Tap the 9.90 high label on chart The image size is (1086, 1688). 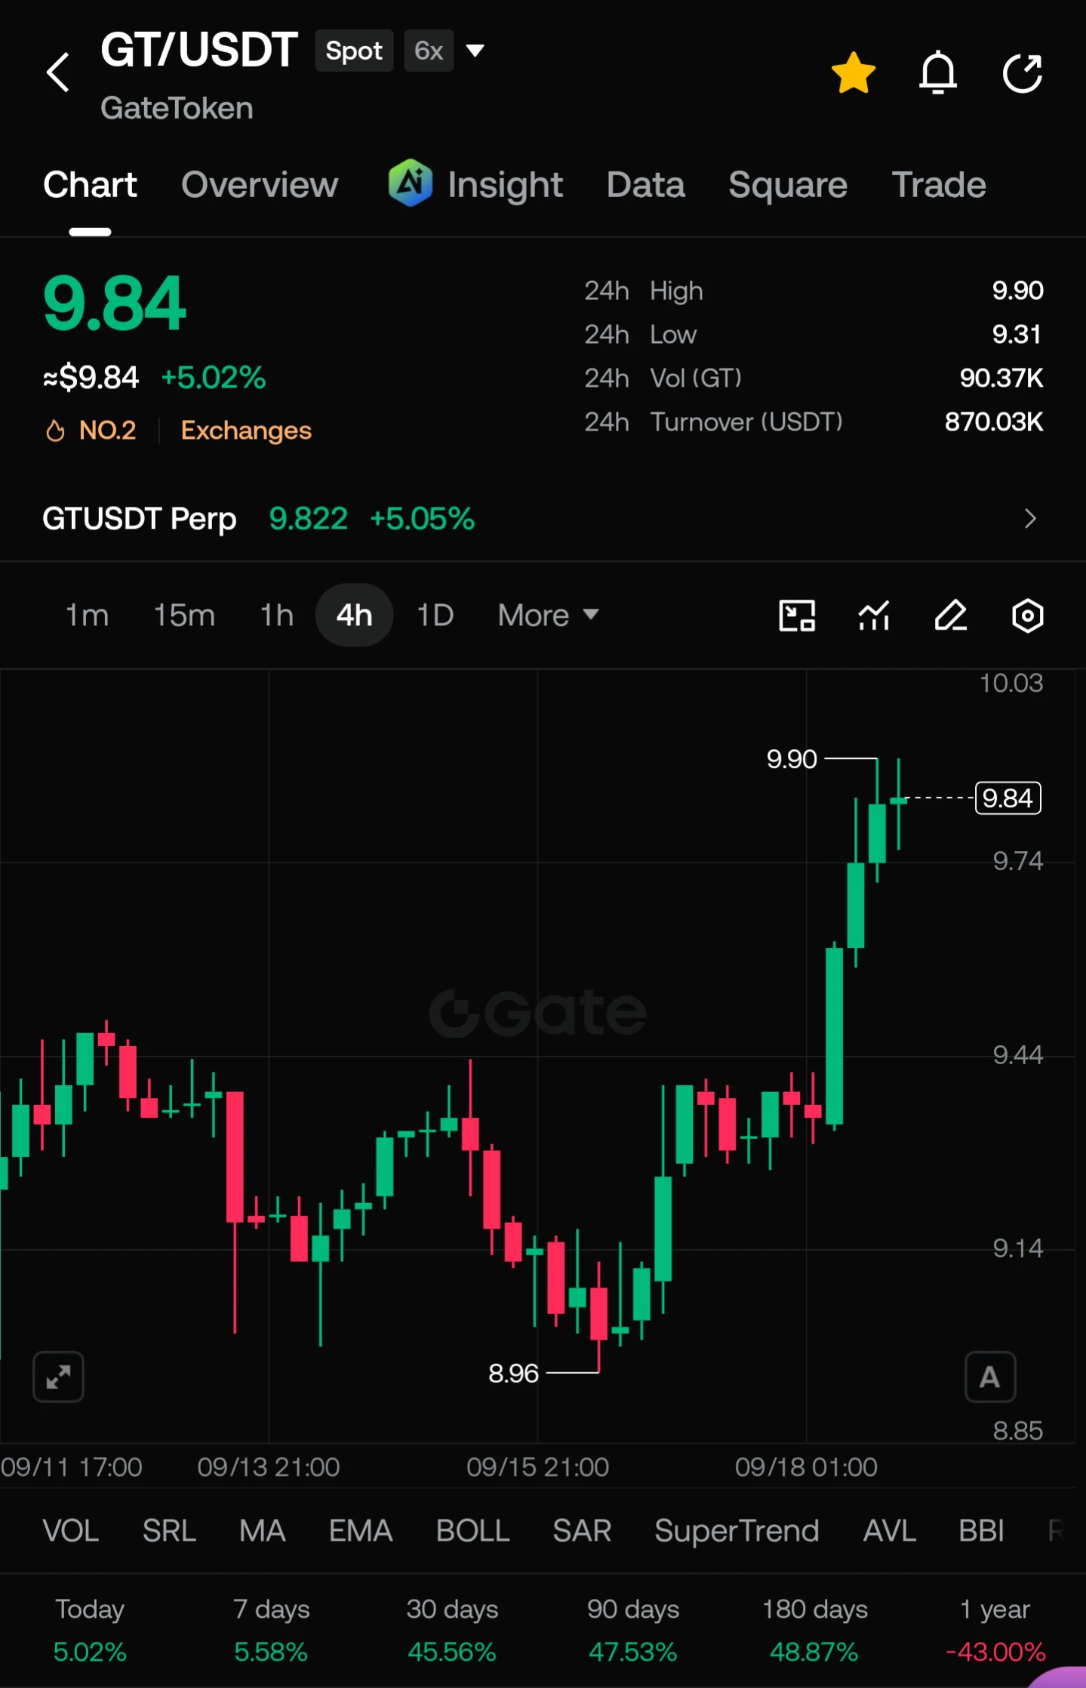(792, 759)
